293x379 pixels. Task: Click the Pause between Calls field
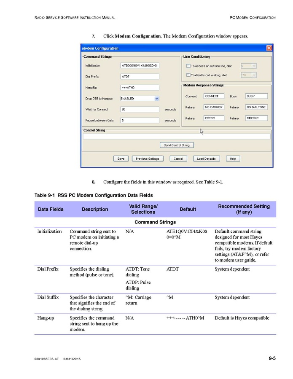tap(140, 120)
